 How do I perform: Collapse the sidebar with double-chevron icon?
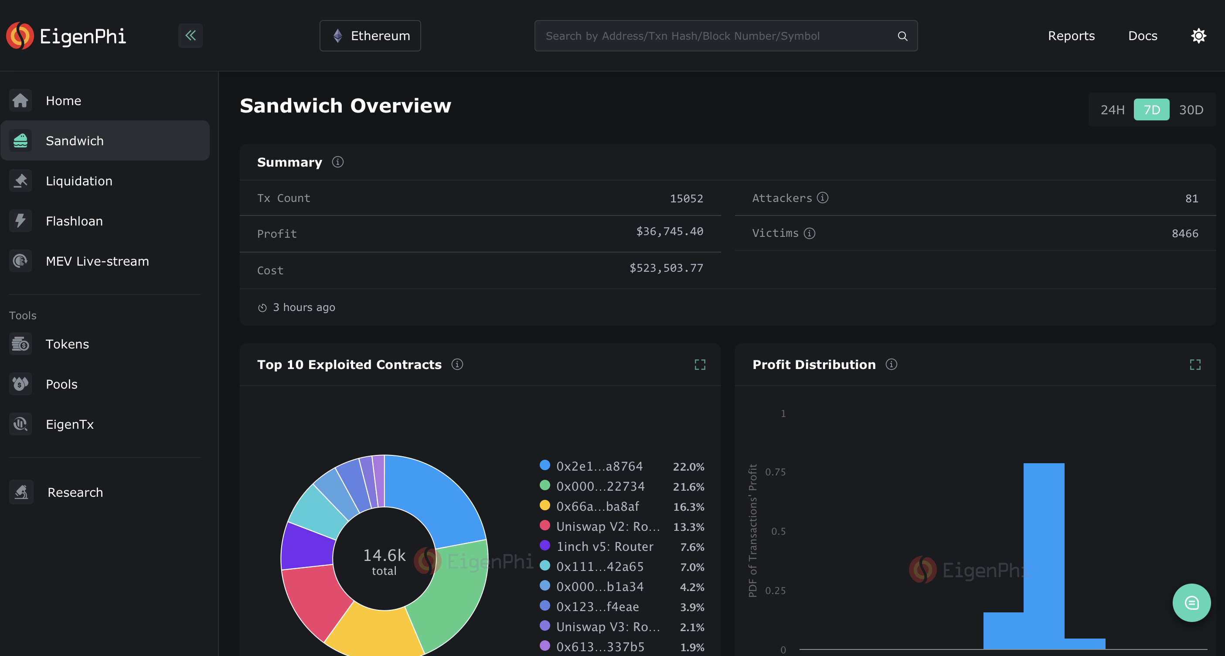[x=190, y=36]
